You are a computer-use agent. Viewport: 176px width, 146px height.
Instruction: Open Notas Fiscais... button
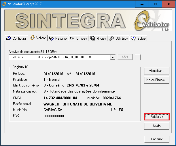tap(156, 80)
